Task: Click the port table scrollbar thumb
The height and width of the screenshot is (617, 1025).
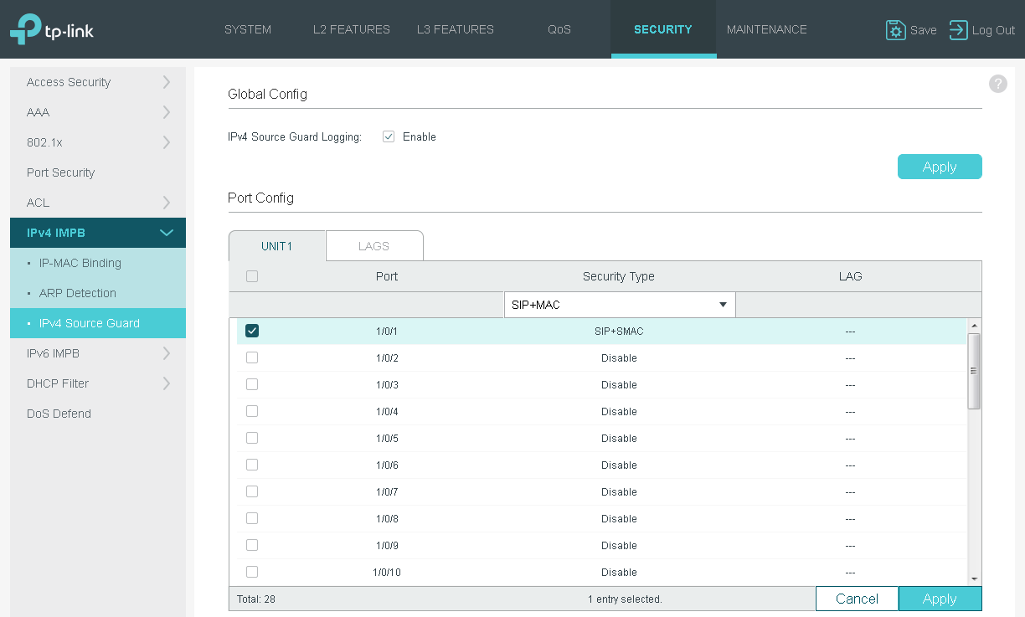Action: pyautogui.click(x=974, y=371)
